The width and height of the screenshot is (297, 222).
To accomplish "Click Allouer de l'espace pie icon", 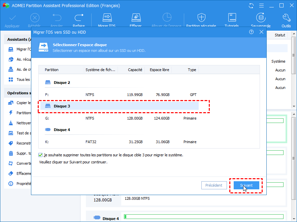I will point(167,18).
